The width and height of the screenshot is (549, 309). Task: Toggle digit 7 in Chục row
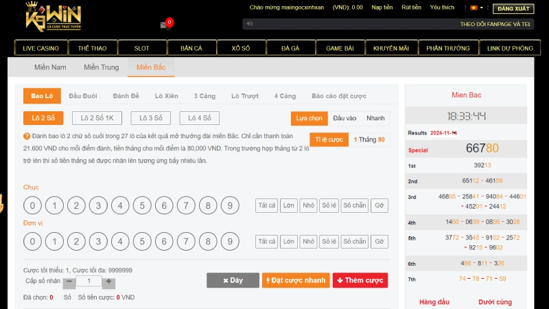186,205
